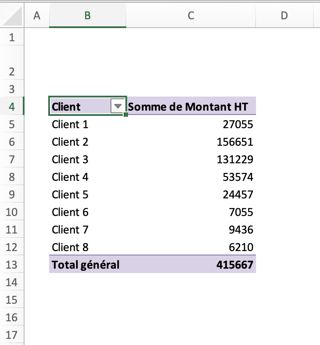The image size is (320, 345).
Task: Select the 'Client 3' cell
Action: 88,159
